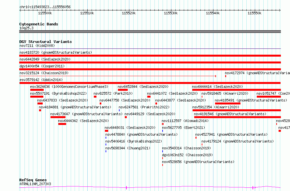The height and width of the screenshot is (191, 290).
Task: Click the thin red line under nsv3215124
Action: click(118, 76)
